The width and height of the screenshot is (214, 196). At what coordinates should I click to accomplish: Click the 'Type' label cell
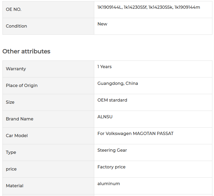point(48,153)
